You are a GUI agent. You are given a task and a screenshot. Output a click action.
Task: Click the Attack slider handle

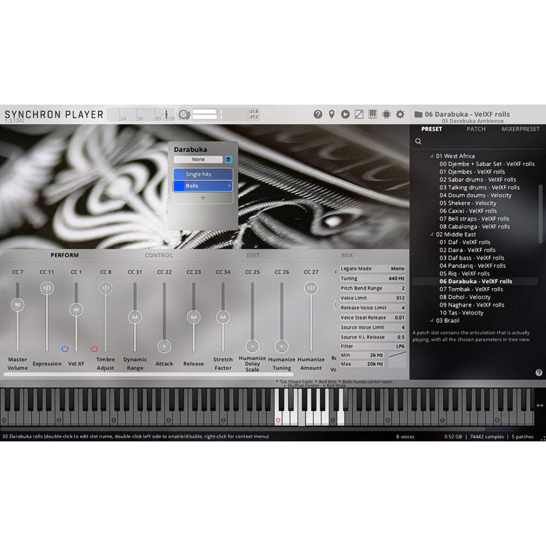pyautogui.click(x=164, y=347)
